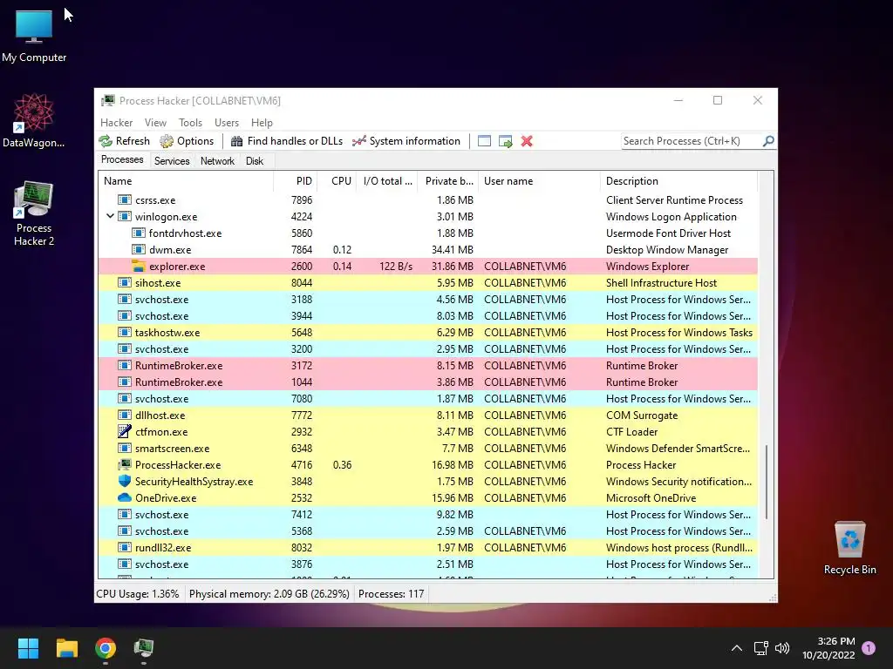Select the DataWagon desktop shortcut
Screen dimensions: 893x669
coord(34,120)
